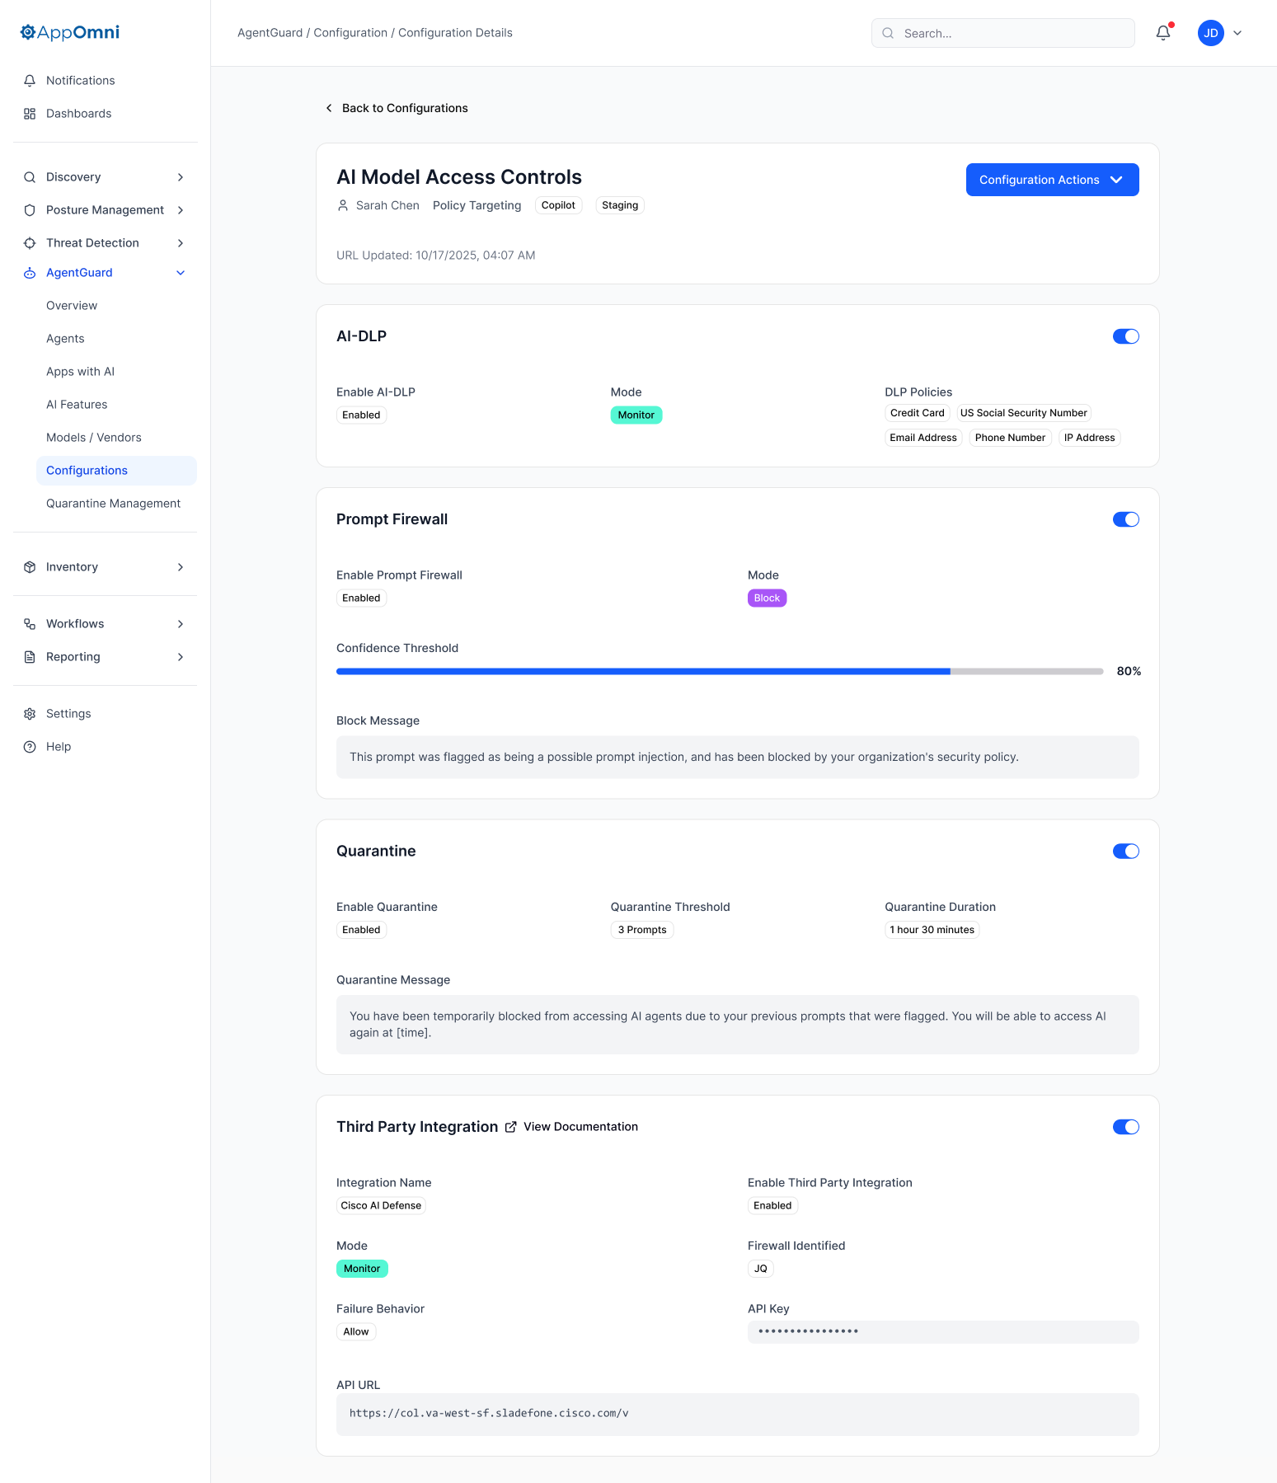
Task: Toggle the Quarantine switch
Action: (1125, 851)
